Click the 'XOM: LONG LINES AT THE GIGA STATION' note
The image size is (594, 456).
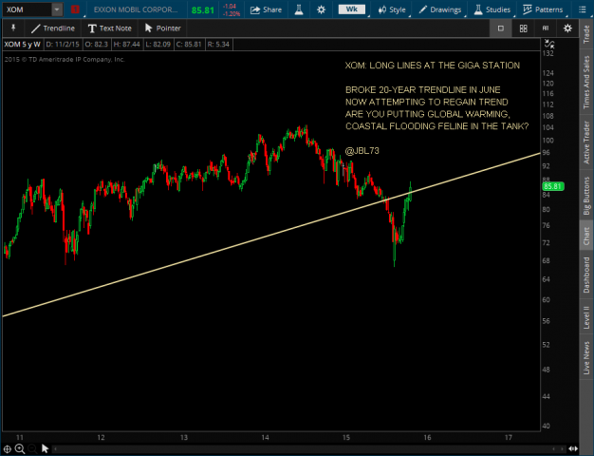(433, 66)
